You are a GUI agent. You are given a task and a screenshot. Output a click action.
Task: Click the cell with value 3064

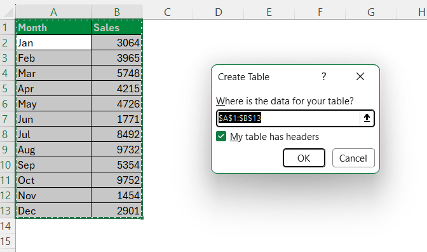[x=117, y=43]
